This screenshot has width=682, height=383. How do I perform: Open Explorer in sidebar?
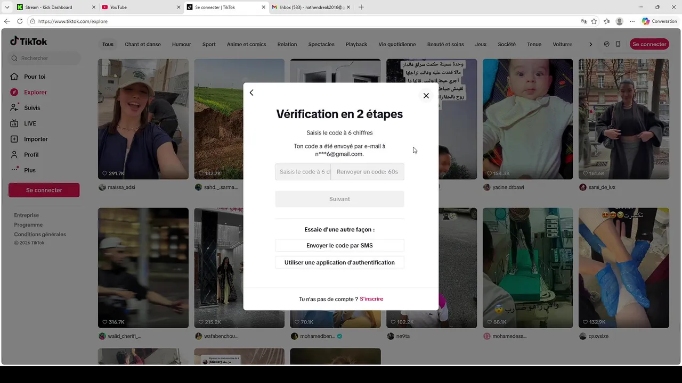pyautogui.click(x=35, y=92)
